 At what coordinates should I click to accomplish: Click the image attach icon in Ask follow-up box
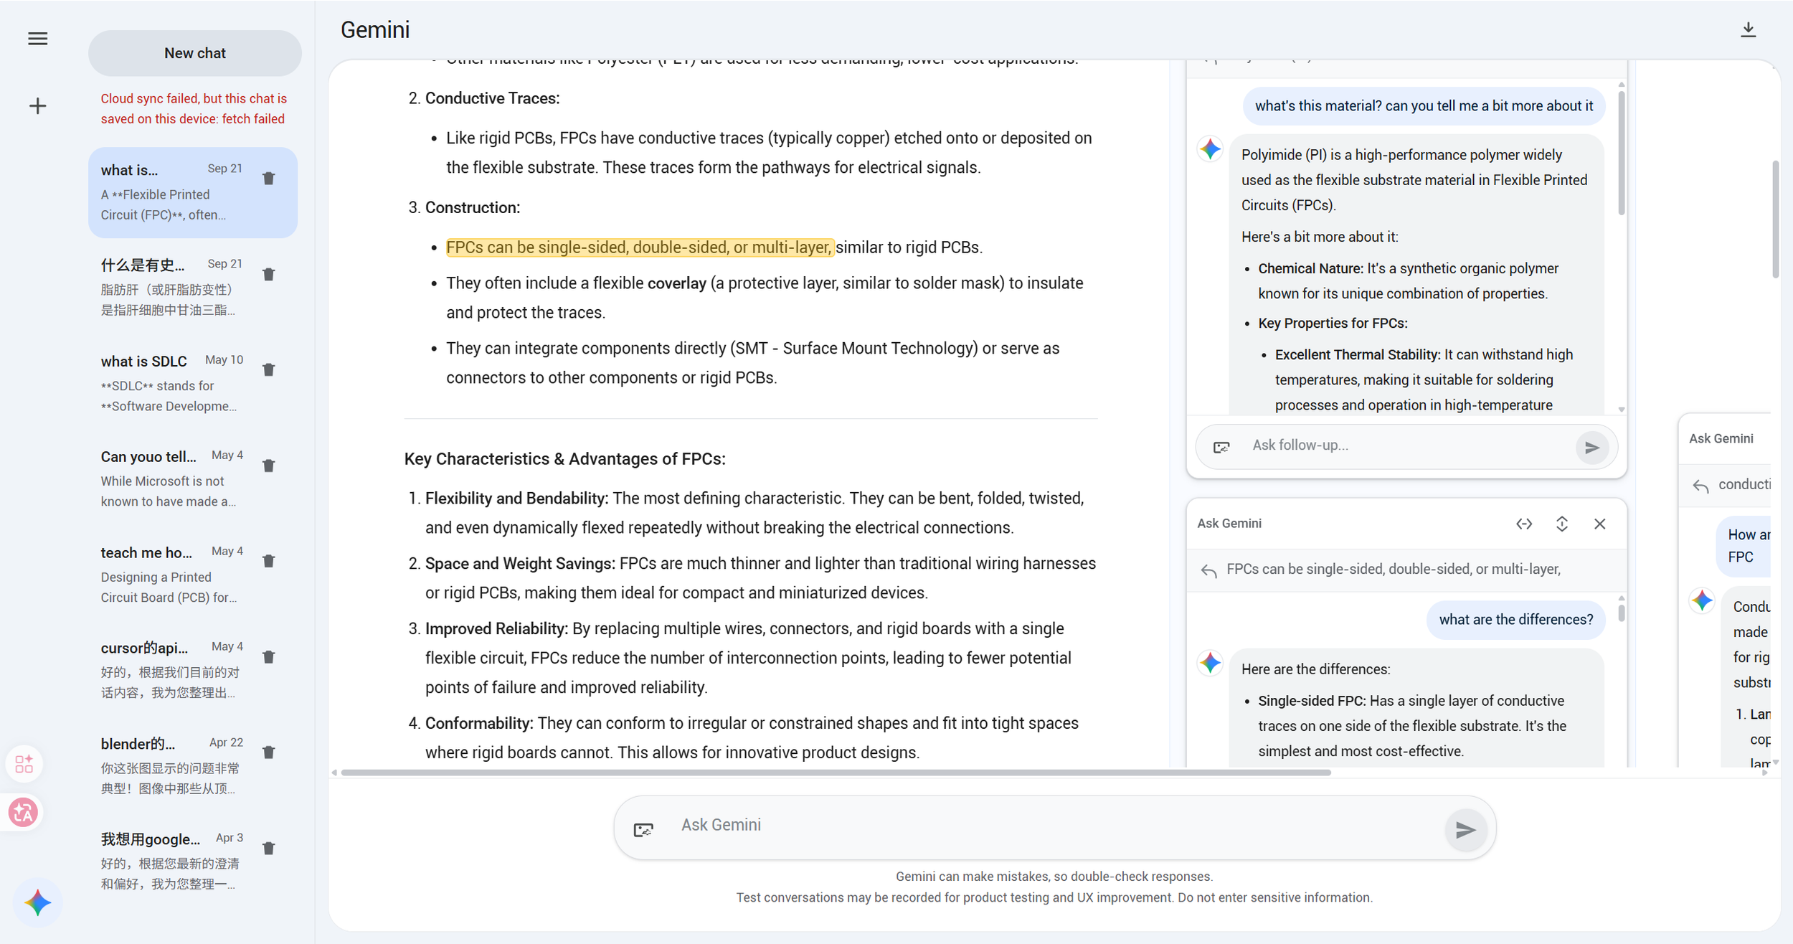pos(1221,447)
